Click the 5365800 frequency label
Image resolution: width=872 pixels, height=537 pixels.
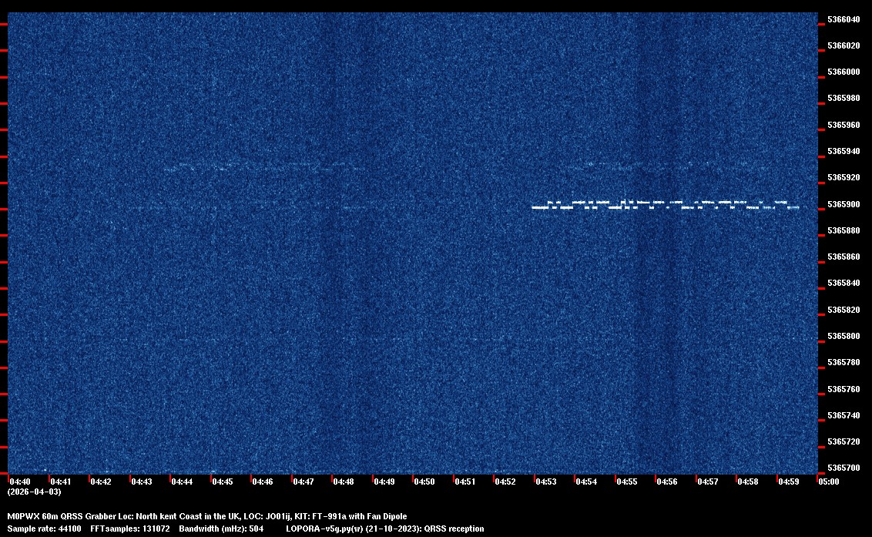pos(843,336)
